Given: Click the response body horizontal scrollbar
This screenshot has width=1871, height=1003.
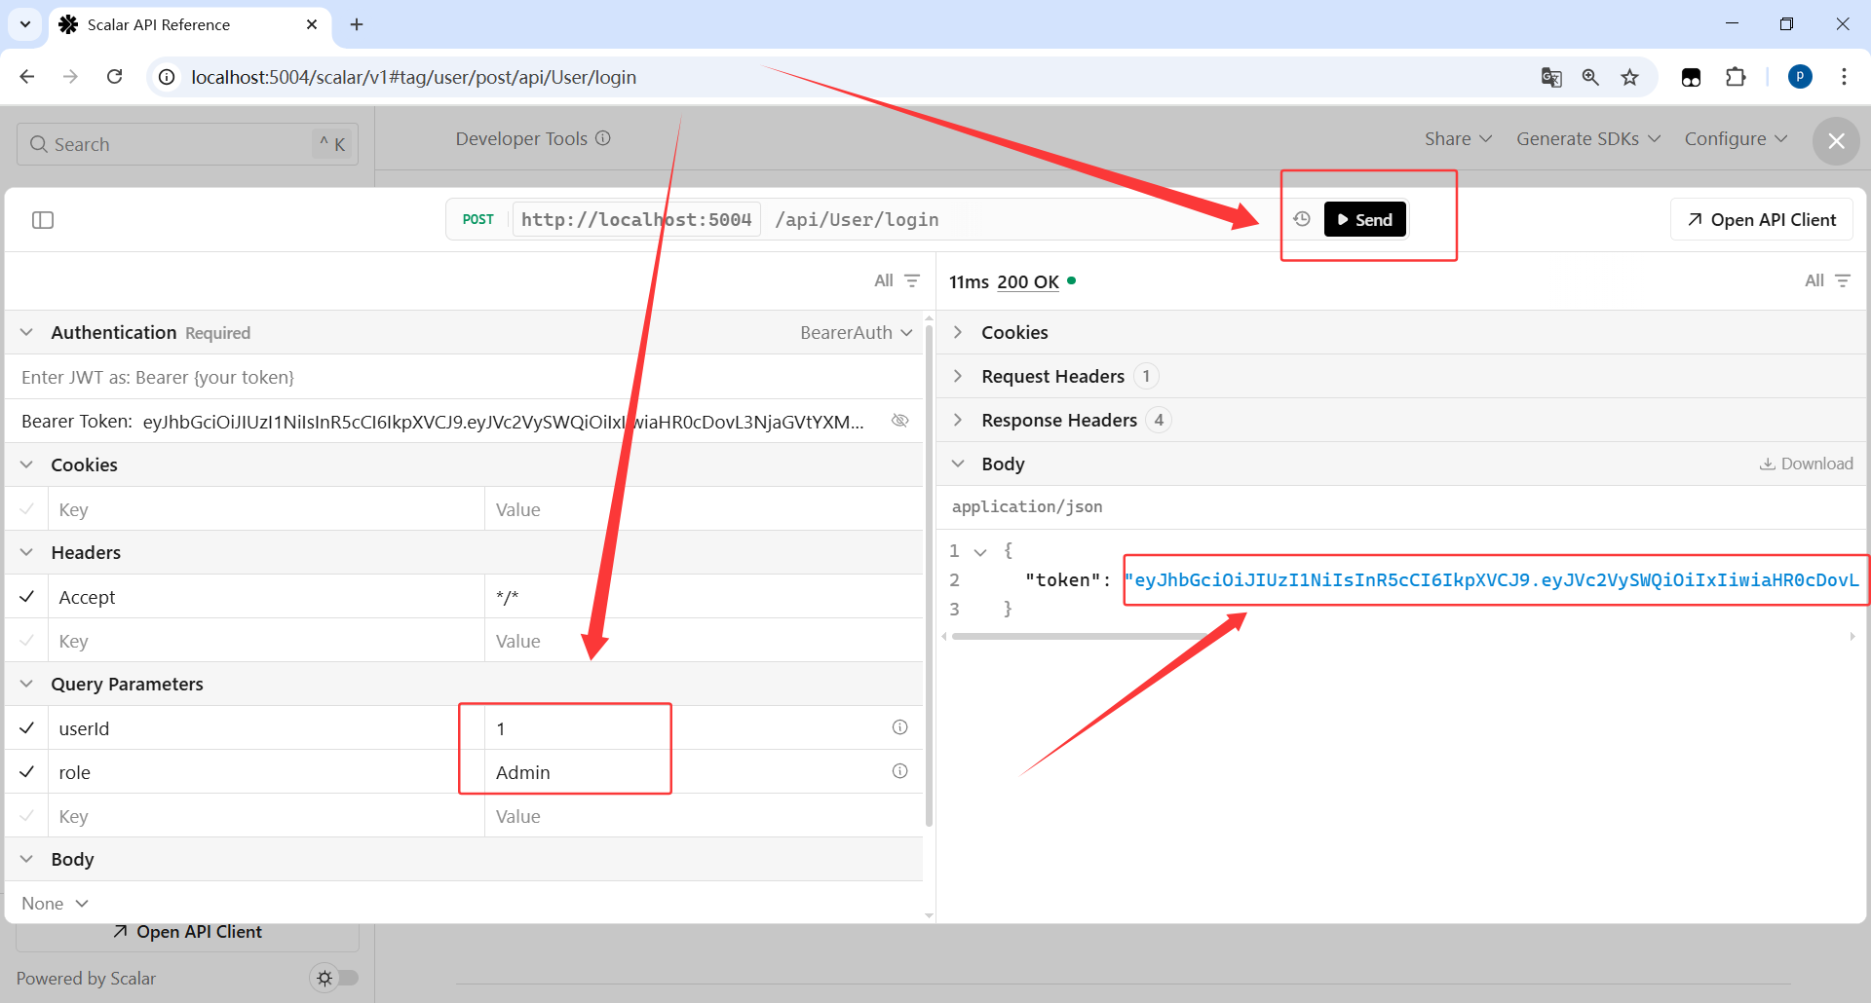Looking at the screenshot, I should tap(1082, 636).
